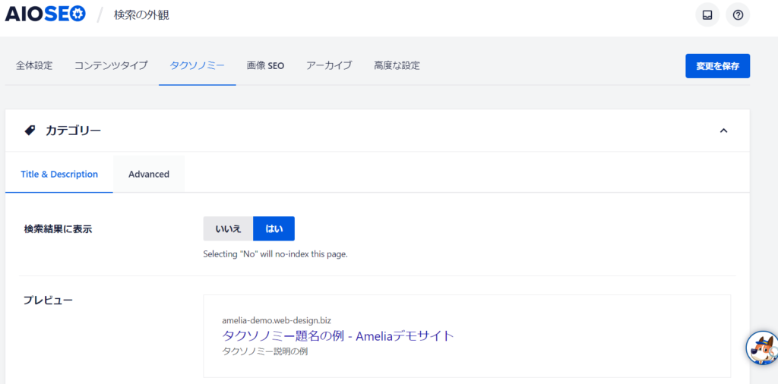Open the アーカイブ tab
The height and width of the screenshot is (384, 778).
coord(329,65)
